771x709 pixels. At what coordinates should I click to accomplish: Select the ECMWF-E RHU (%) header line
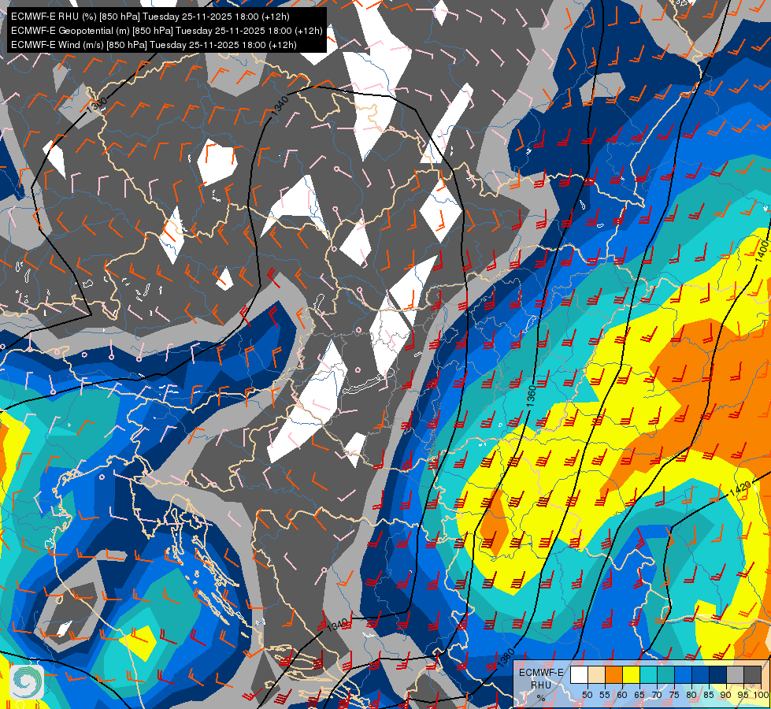[x=150, y=17]
